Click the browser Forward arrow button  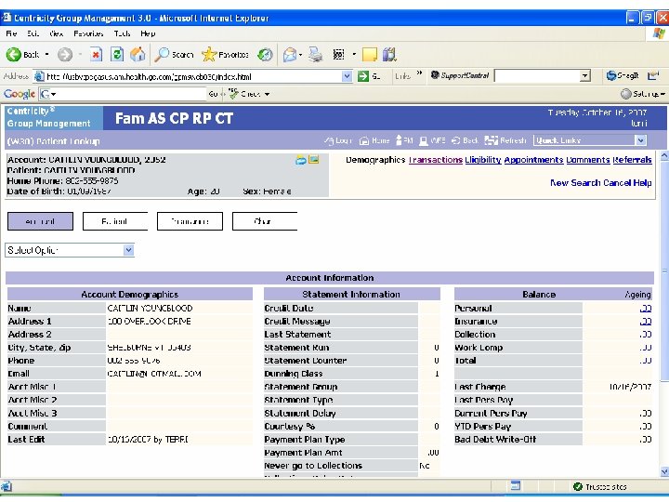click(x=65, y=55)
